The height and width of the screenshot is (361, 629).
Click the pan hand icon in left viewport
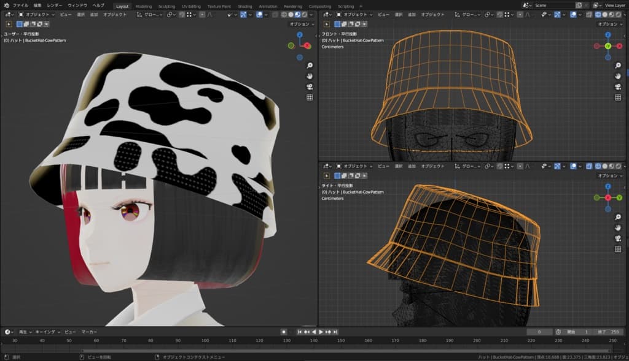point(310,76)
